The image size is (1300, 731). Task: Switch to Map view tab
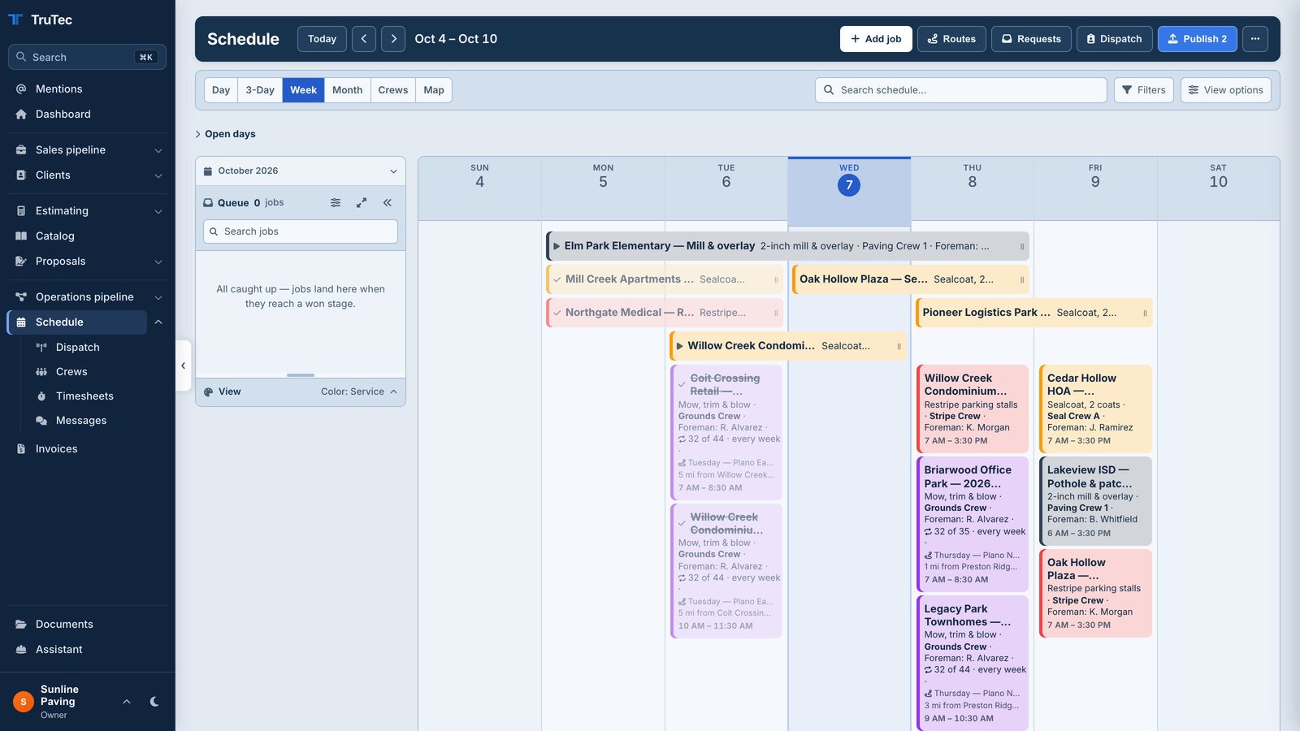tap(434, 90)
